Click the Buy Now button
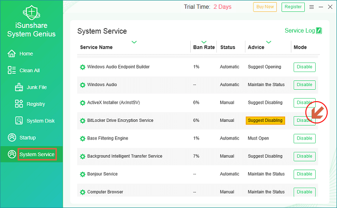This screenshot has height=208, width=337. (x=265, y=7)
